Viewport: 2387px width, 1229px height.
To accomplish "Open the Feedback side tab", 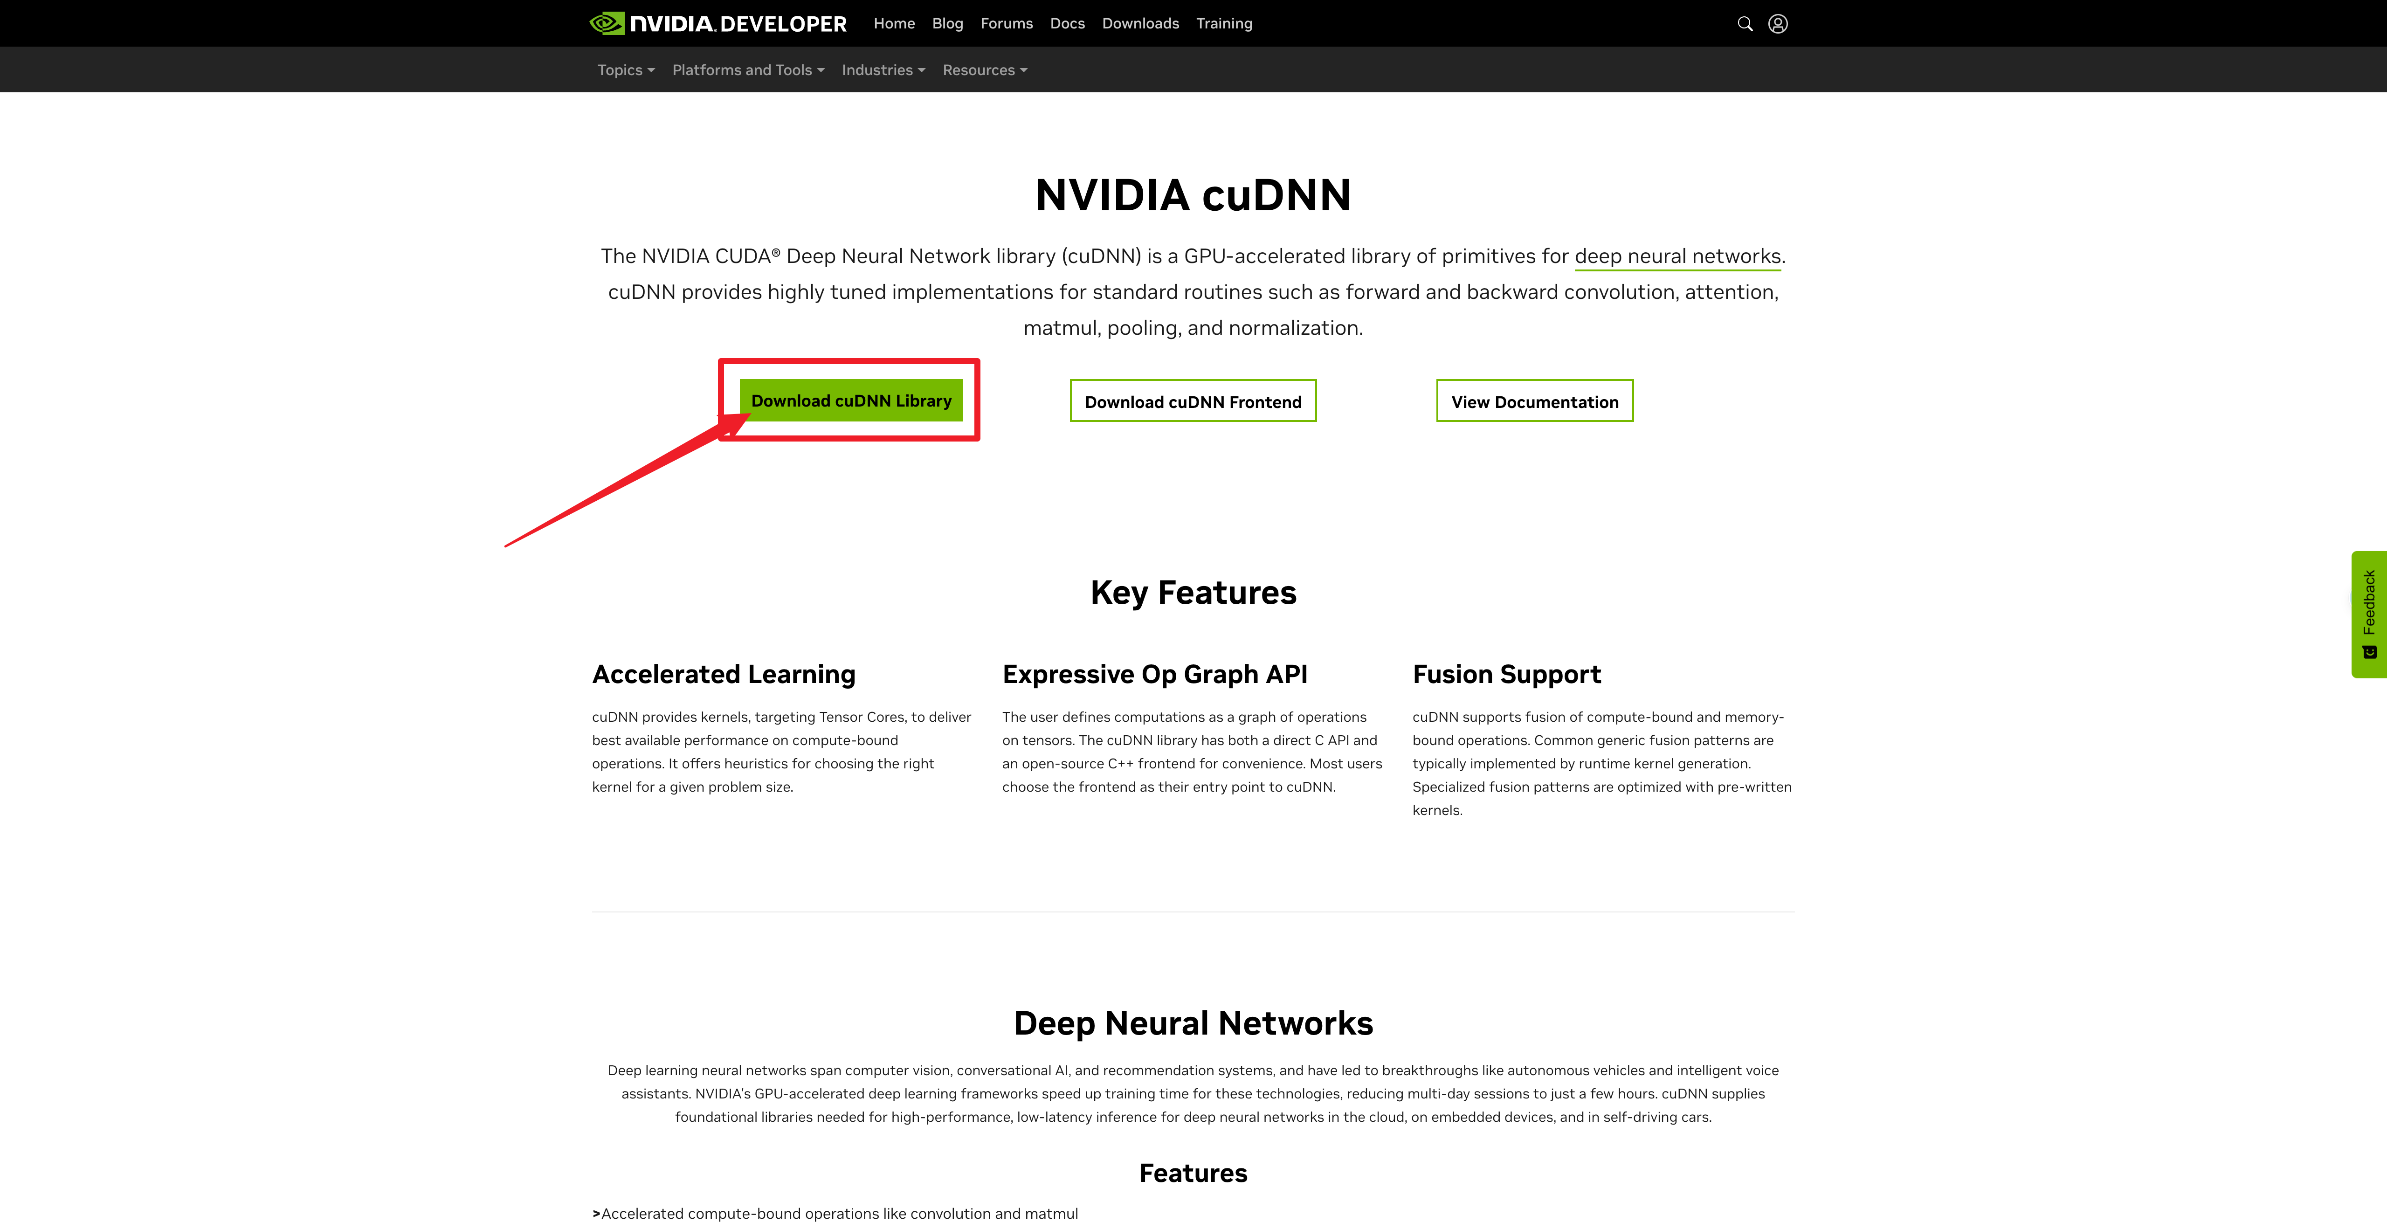I will 2368,614.
